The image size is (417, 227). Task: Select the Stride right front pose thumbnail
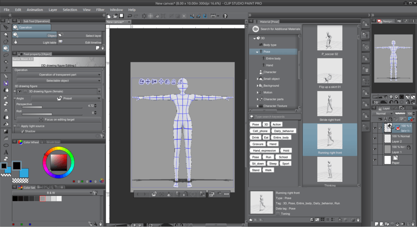pyautogui.click(x=330, y=104)
